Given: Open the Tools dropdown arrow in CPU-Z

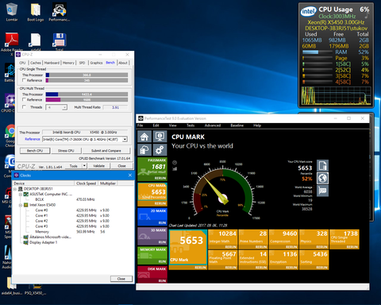Looking at the screenshot, I should point(84,166).
